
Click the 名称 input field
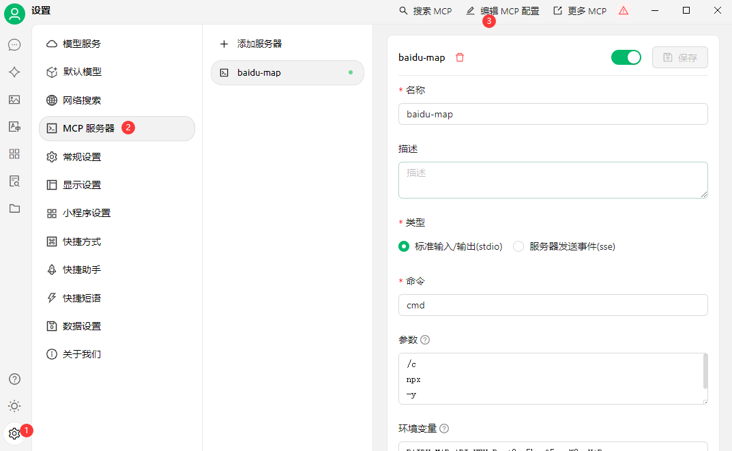[553, 114]
